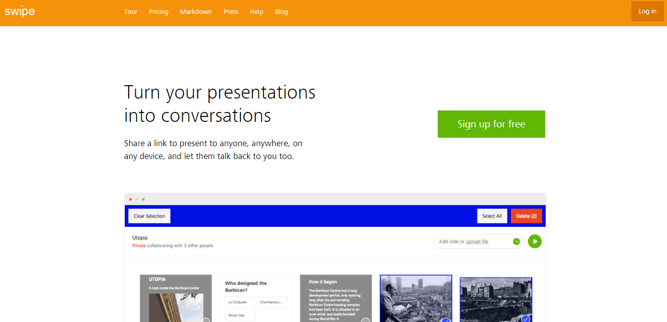This screenshot has width=667, height=322.
Task: Visit the Blog
Action: 281,11
